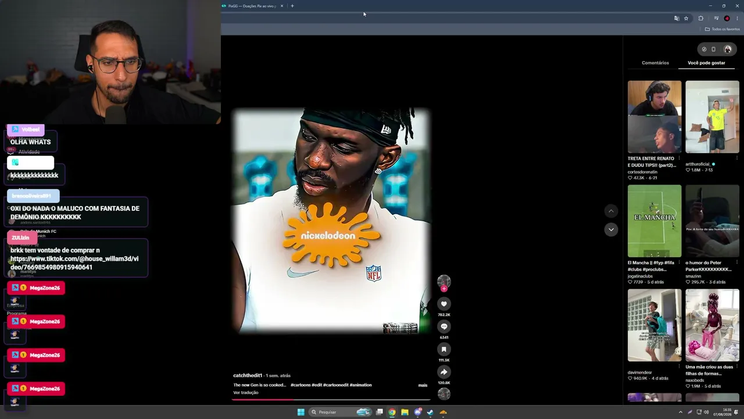Open the jogatinaclubs channel name
This screenshot has height=419, width=744.
[640, 276]
